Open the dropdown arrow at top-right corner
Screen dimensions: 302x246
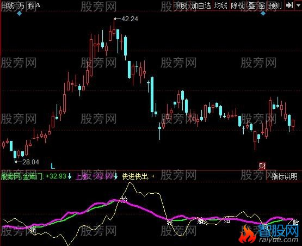298,5
